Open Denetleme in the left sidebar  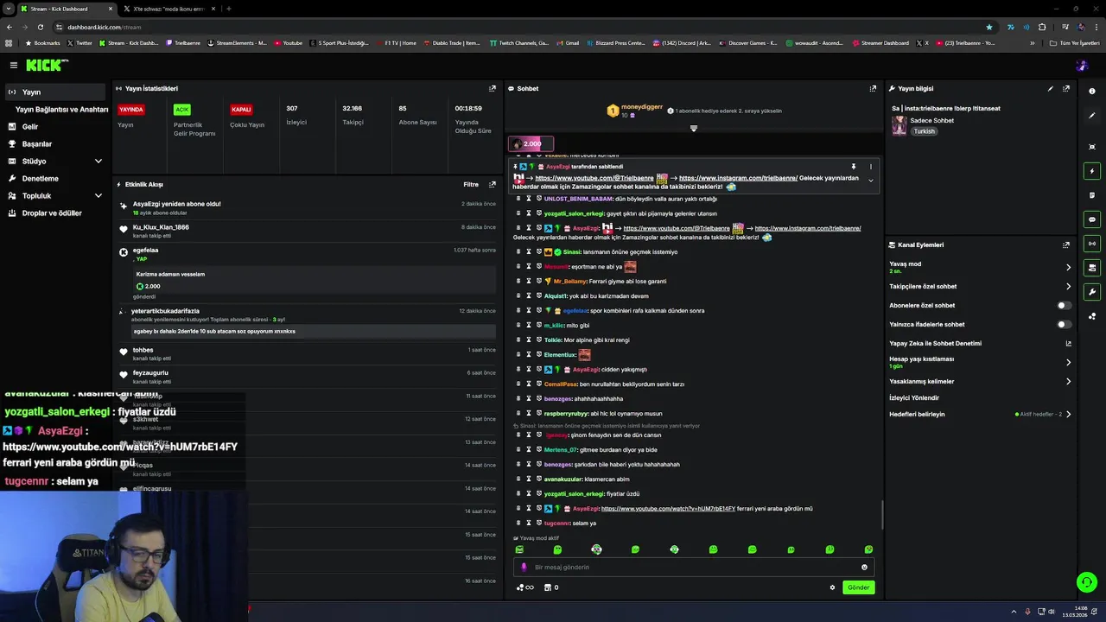pyautogui.click(x=55, y=178)
